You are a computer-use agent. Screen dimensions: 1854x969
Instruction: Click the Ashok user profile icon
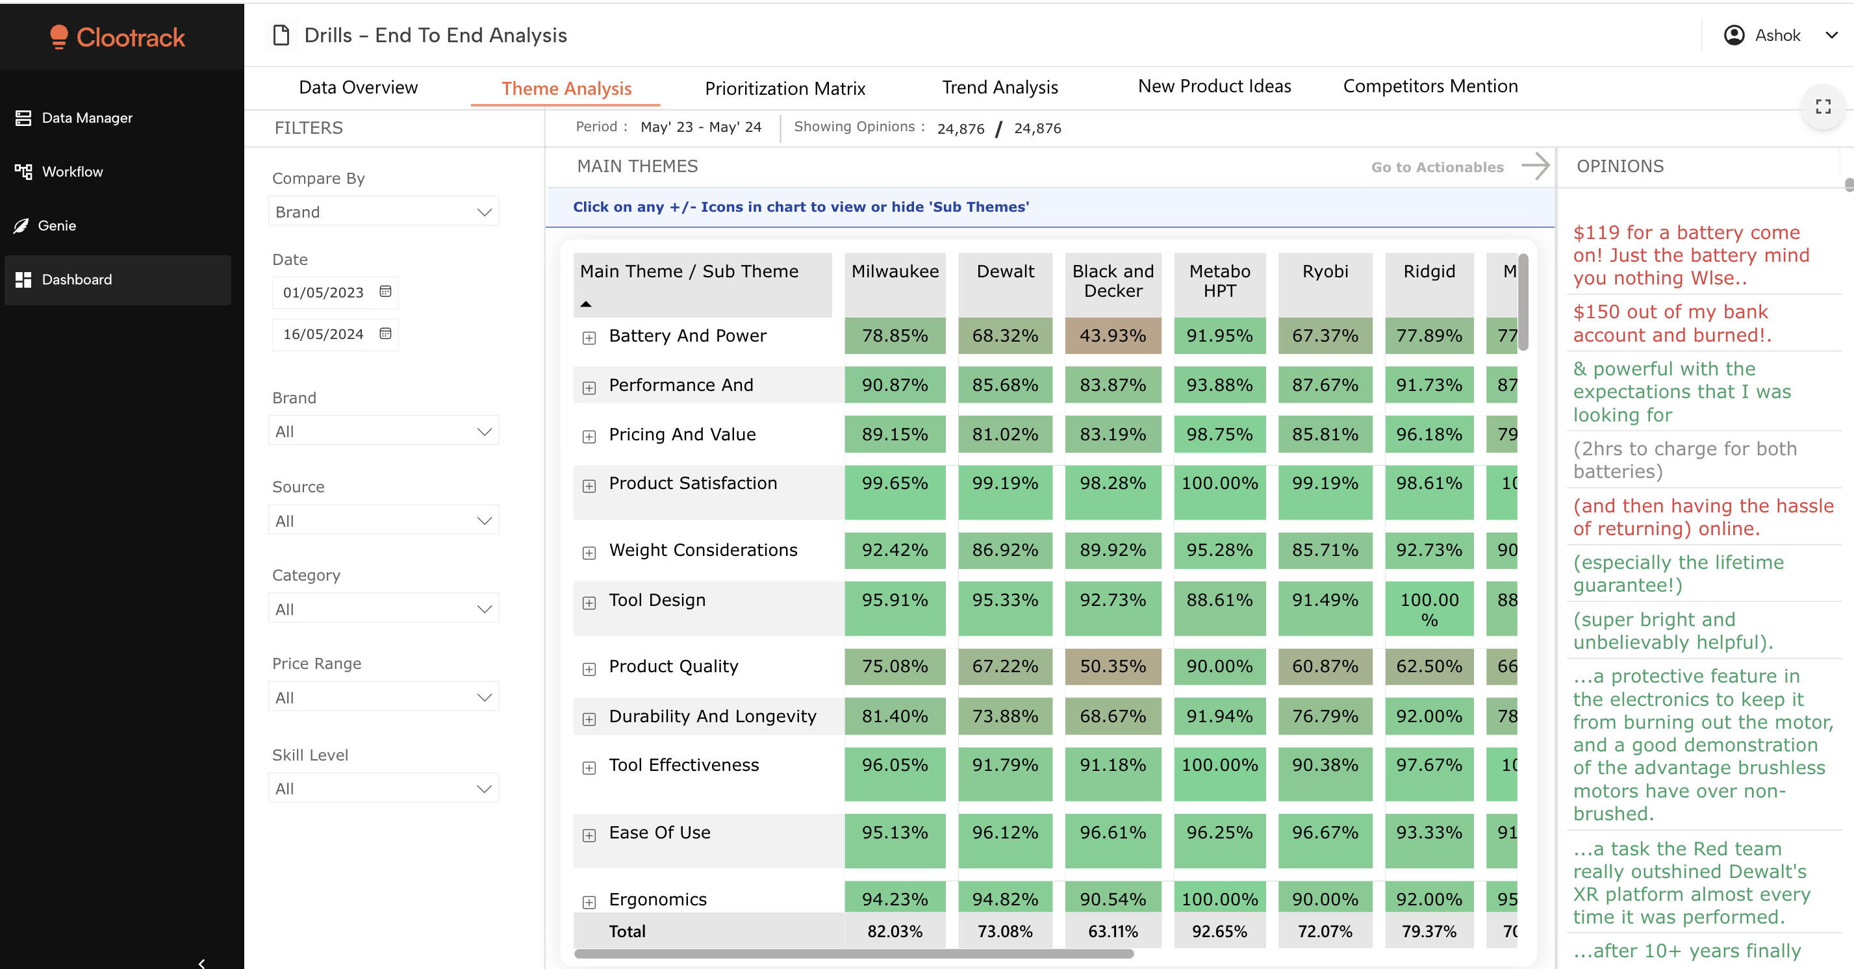point(1734,35)
